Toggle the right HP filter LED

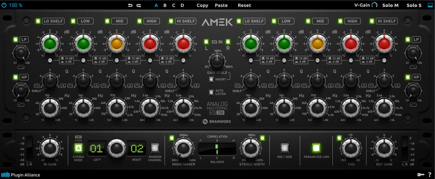pyautogui.click(x=407, y=77)
